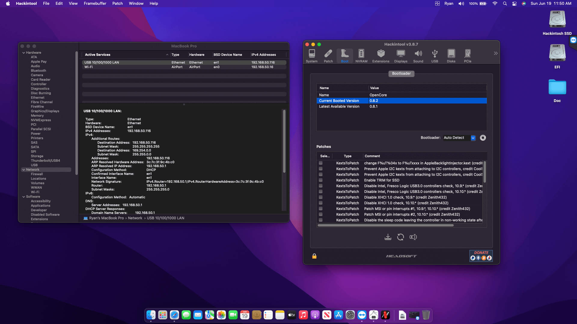Check Patch MSI or pin interrupts #1
The image size is (577, 324).
pos(321,208)
